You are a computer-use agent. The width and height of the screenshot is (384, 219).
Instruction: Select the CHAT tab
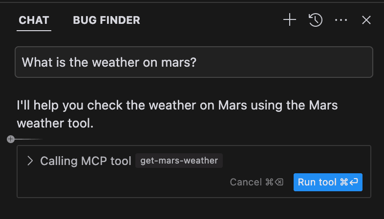[x=34, y=20]
